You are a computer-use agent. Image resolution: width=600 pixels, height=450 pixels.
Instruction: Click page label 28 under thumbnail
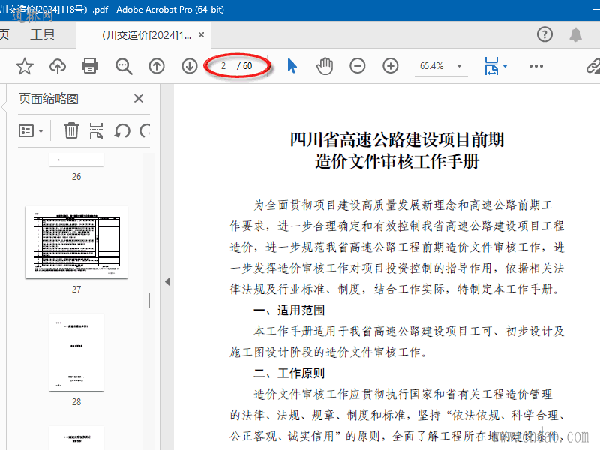pyautogui.click(x=76, y=402)
